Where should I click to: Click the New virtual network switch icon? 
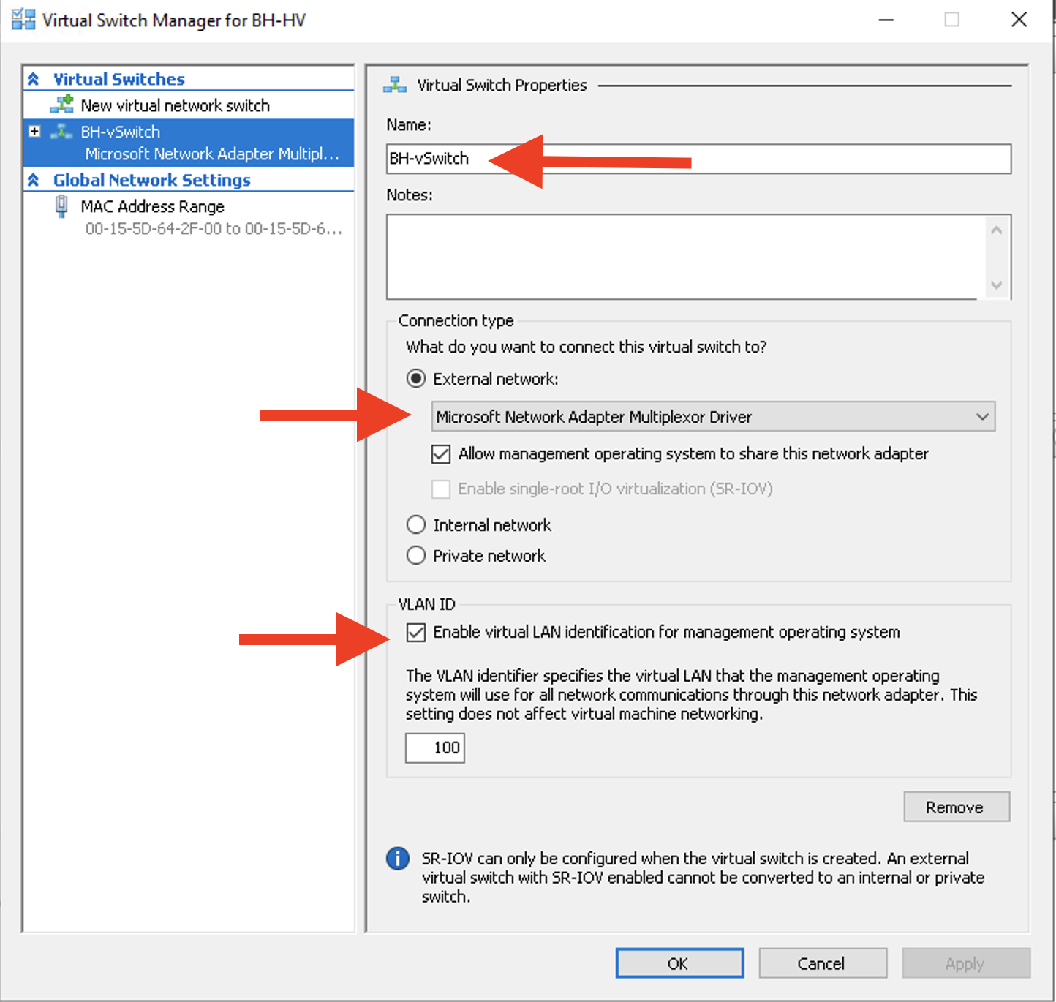(x=62, y=105)
